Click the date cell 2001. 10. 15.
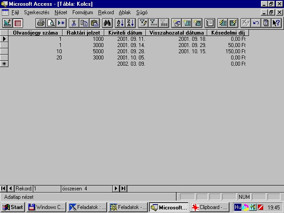This screenshot has width=284, height=213. pyautogui.click(x=177, y=51)
